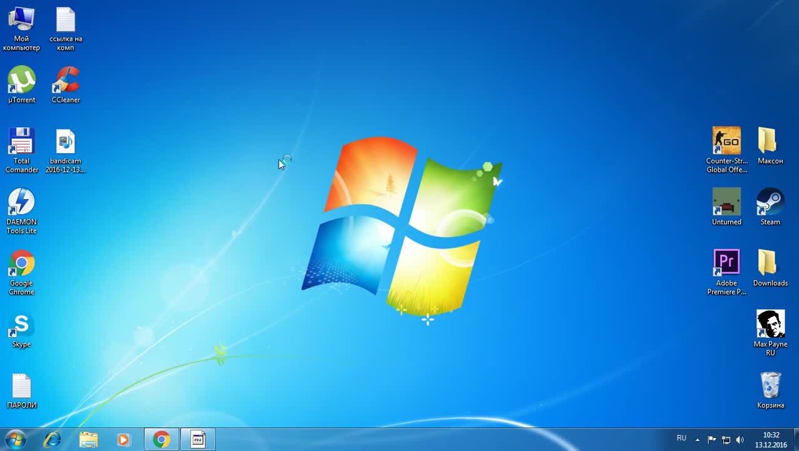The image size is (799, 451).
Task: Select the bandicam 2016-12-13 video file
Action: coord(66,142)
